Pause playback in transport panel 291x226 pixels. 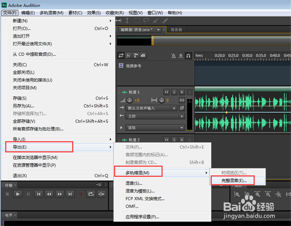click(x=28, y=194)
